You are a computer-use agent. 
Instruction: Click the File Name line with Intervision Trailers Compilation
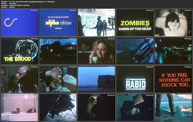click(x=28, y=2)
